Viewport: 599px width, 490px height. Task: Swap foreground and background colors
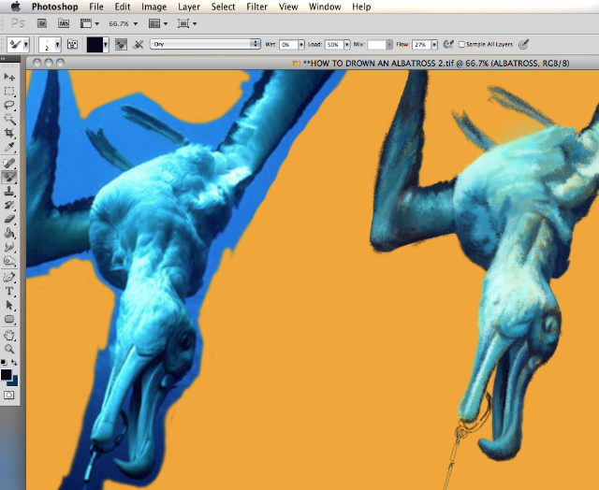[x=14, y=362]
